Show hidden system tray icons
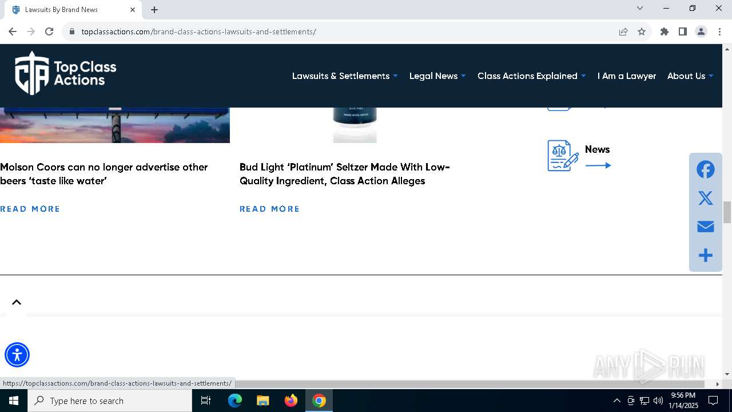732x412 pixels. 616,401
